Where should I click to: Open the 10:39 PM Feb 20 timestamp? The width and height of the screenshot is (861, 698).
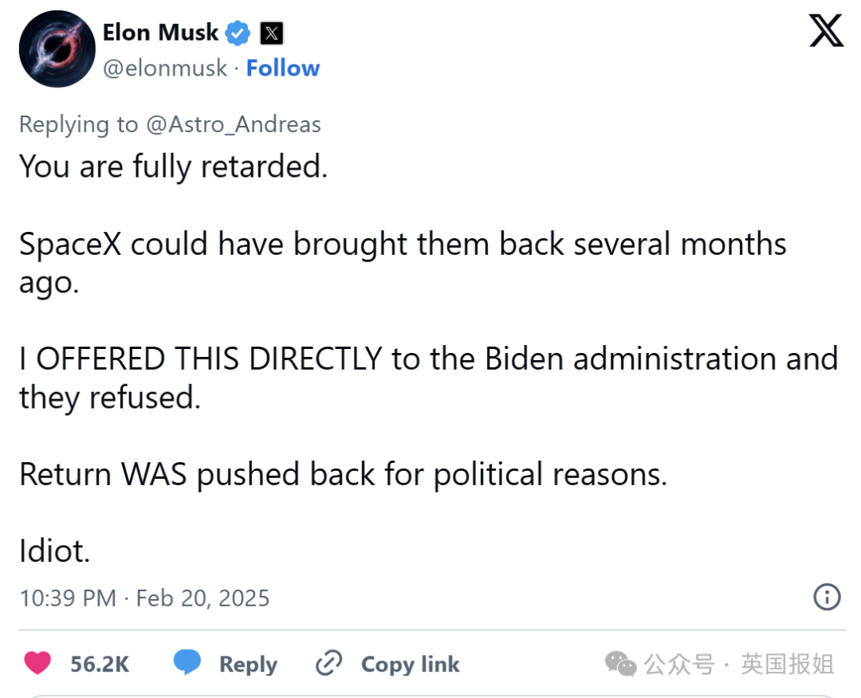[x=144, y=598]
